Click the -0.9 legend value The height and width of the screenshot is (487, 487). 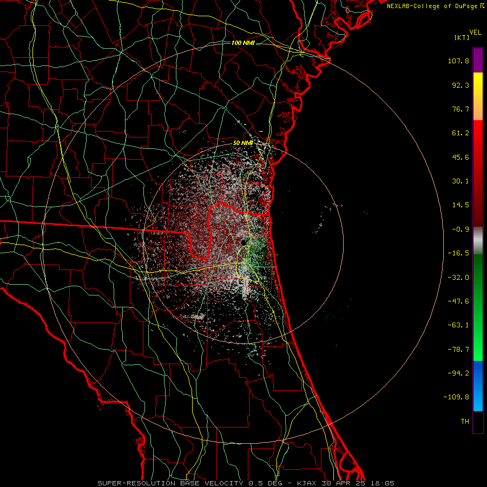tap(460, 229)
